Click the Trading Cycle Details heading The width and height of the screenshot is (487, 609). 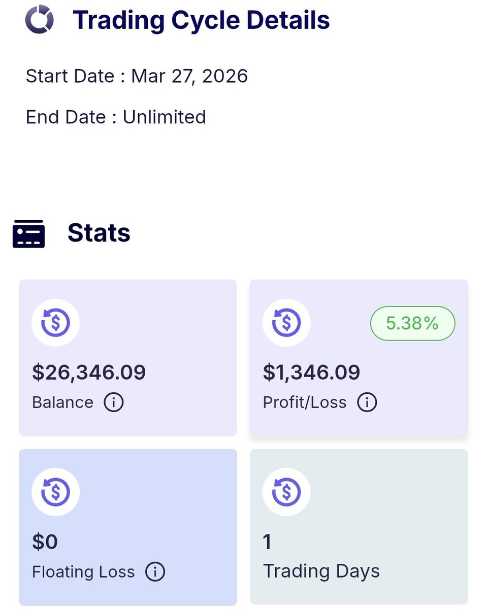click(x=201, y=20)
